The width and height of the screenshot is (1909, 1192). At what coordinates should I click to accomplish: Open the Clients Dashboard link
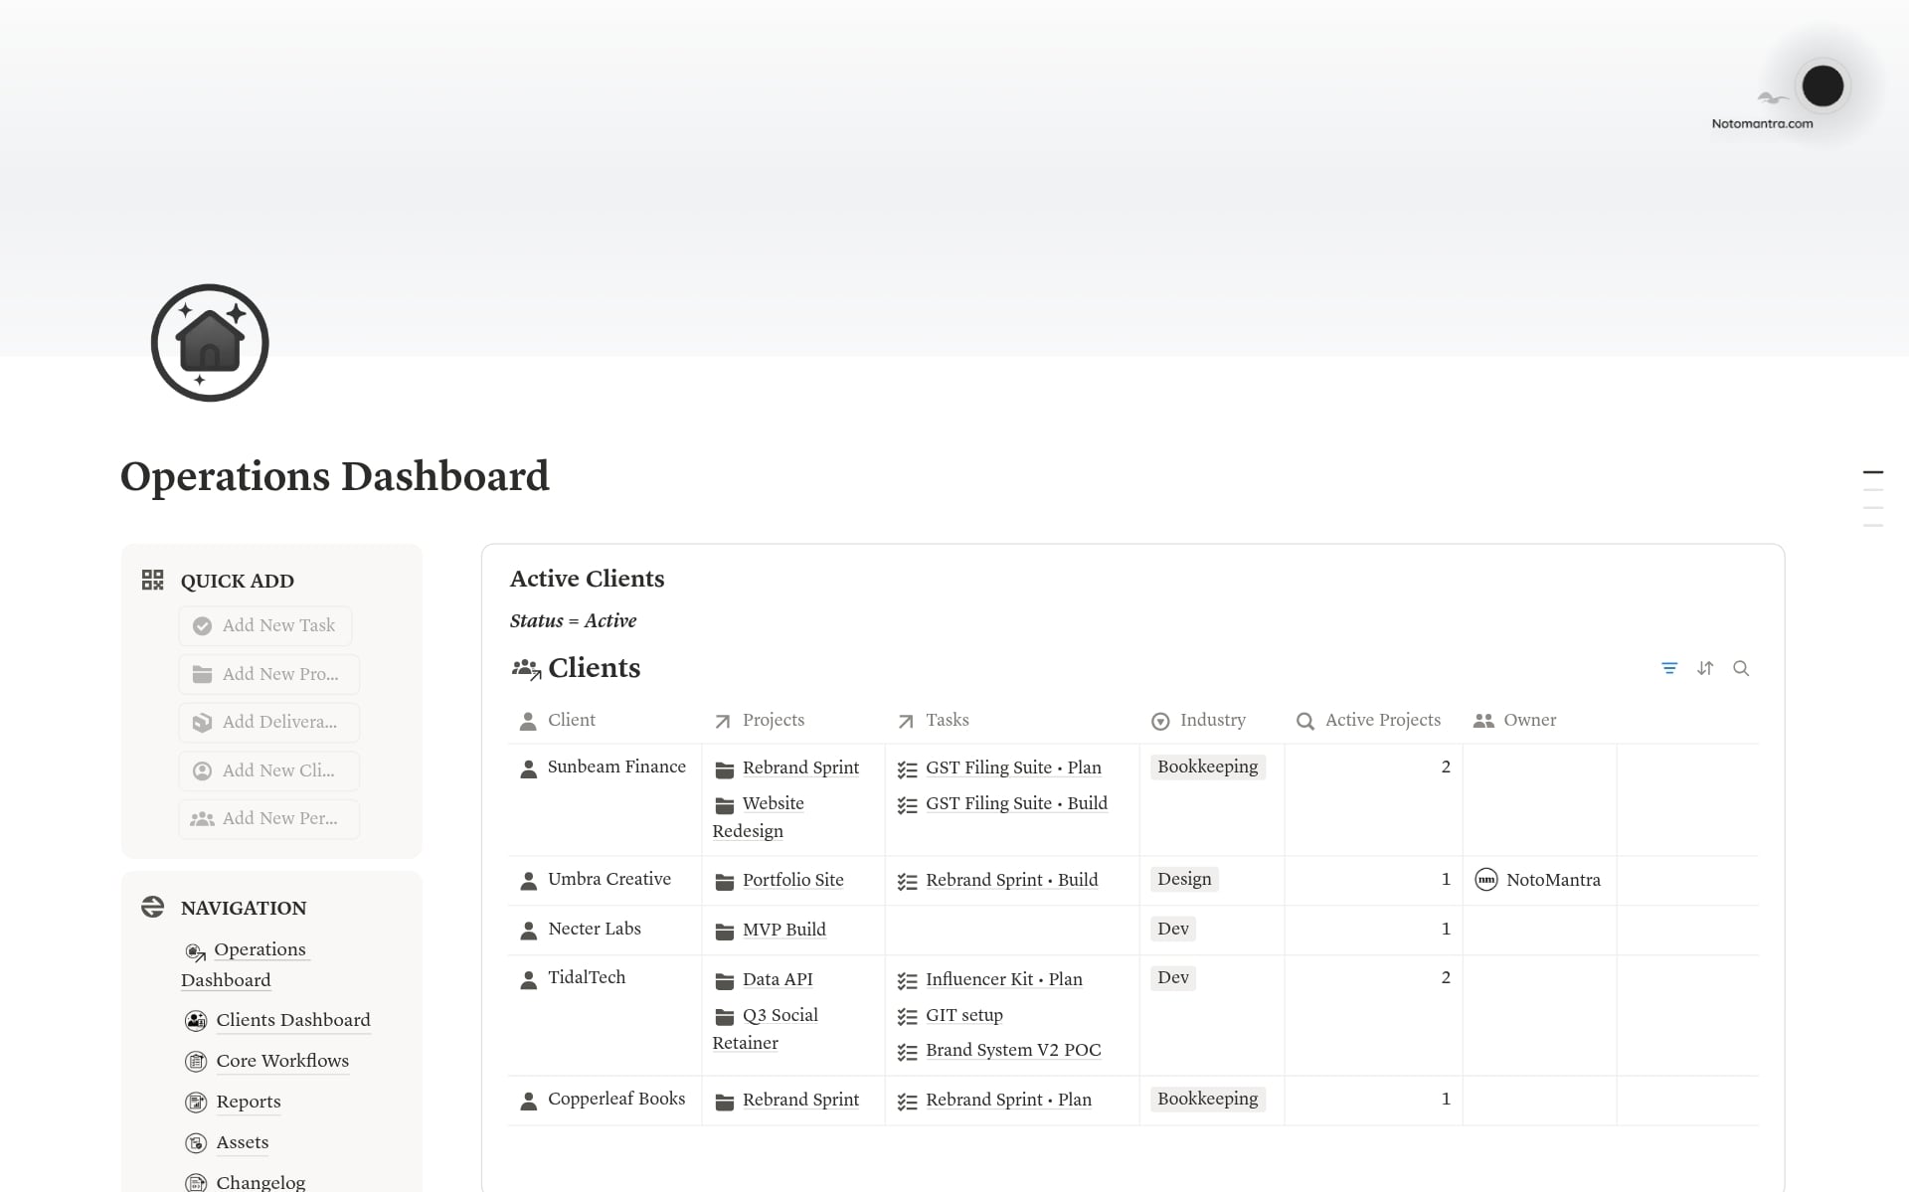click(x=292, y=1020)
